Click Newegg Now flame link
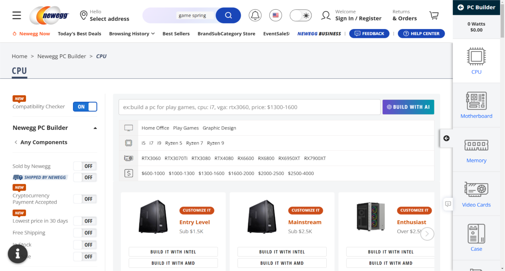 (x=31, y=34)
